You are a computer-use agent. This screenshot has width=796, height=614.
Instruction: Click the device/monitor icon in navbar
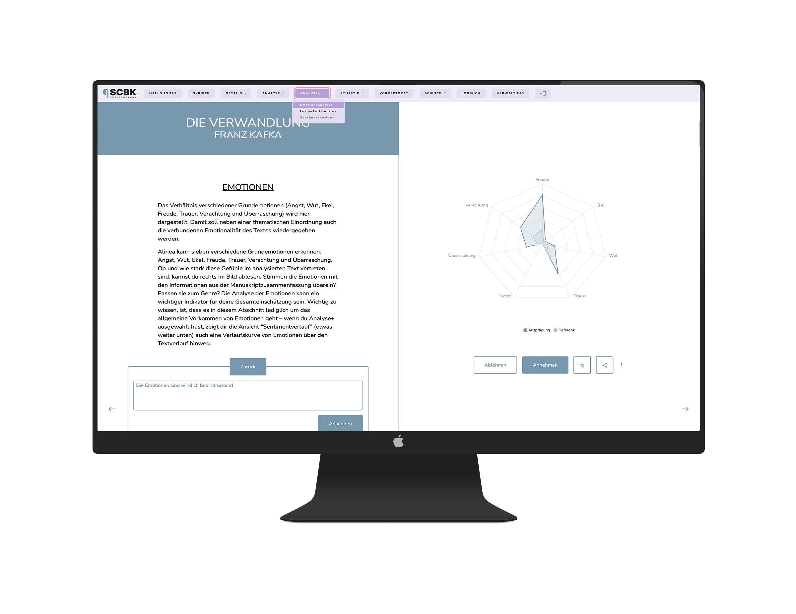click(x=543, y=94)
